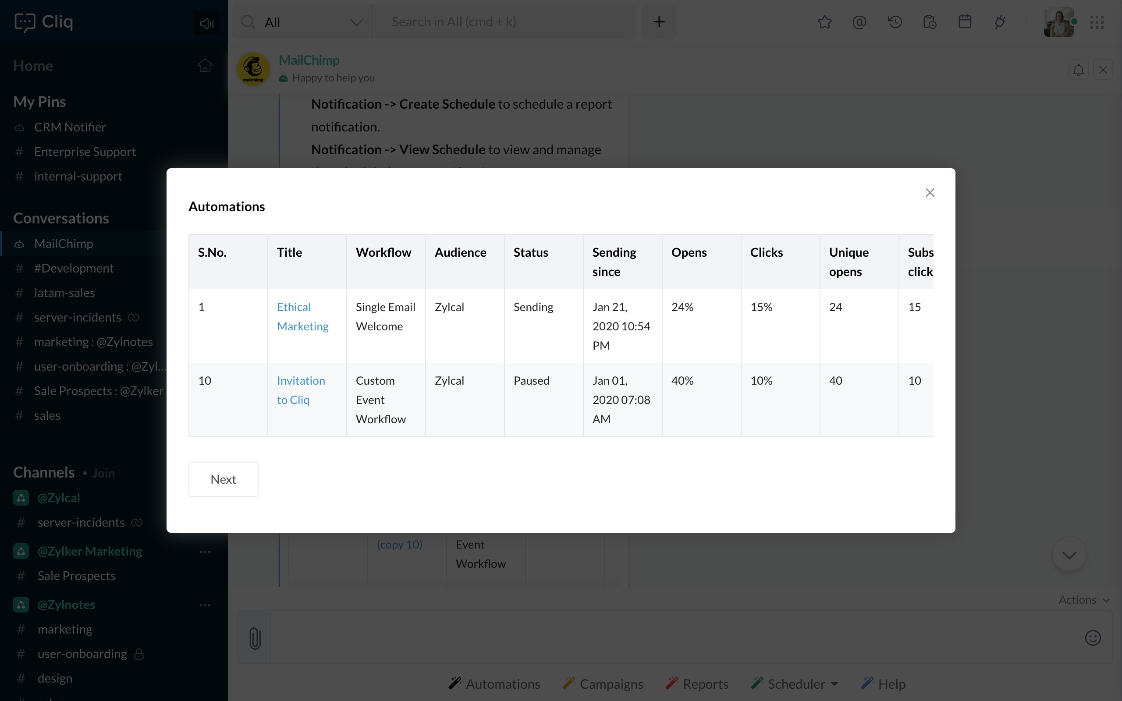The image size is (1122, 701).
Task: Open the user profile avatar
Action: 1059,22
